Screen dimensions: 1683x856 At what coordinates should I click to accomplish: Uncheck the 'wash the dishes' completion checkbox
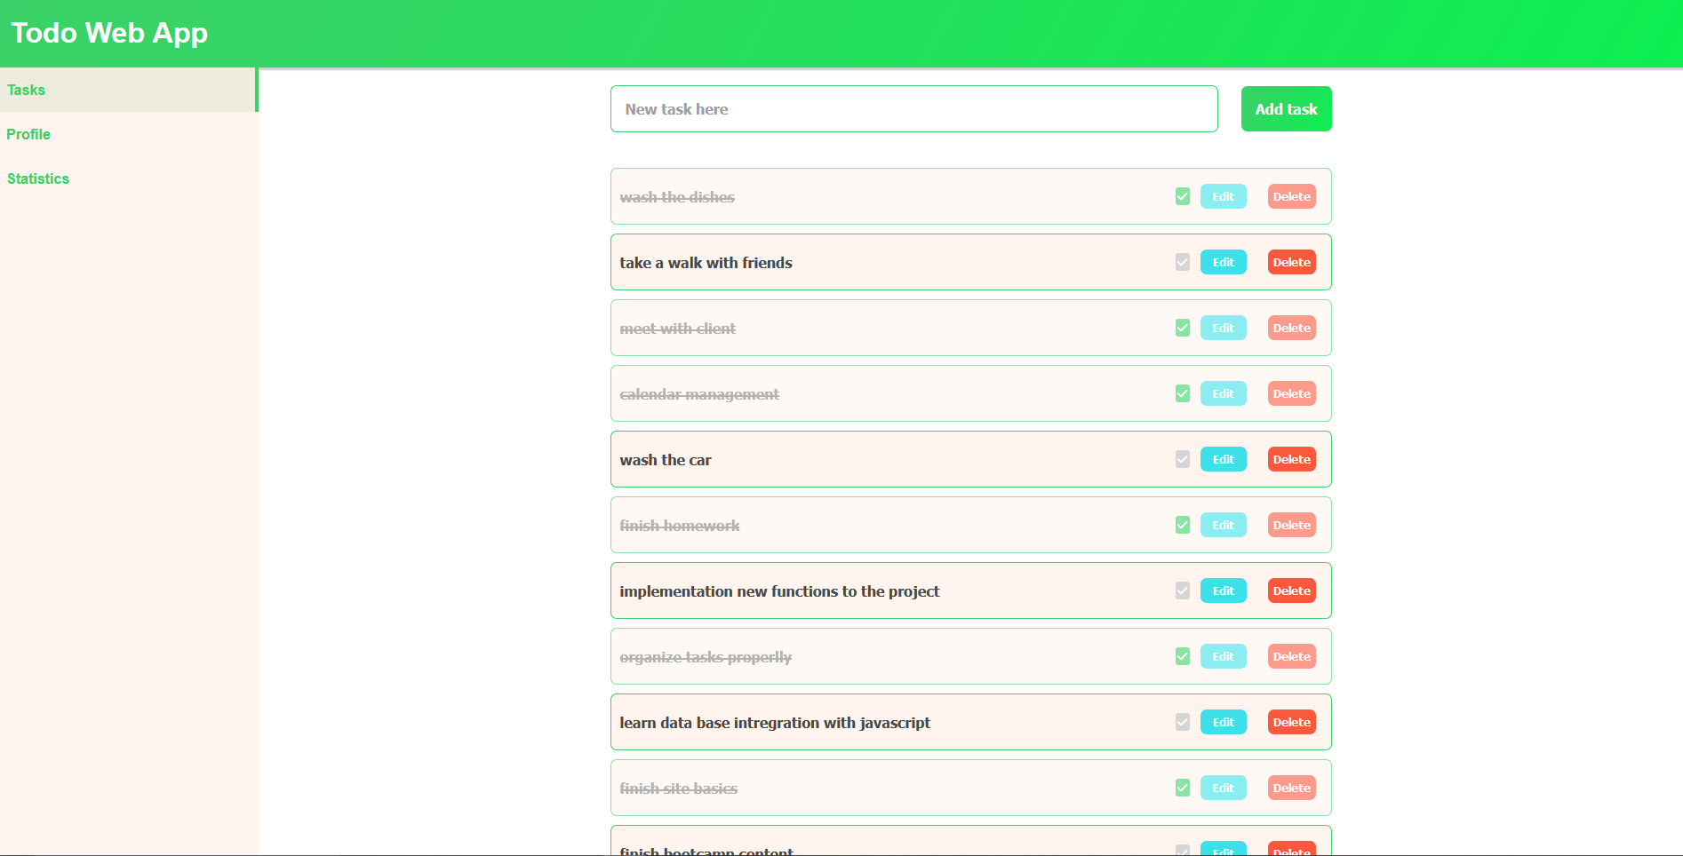point(1182,196)
